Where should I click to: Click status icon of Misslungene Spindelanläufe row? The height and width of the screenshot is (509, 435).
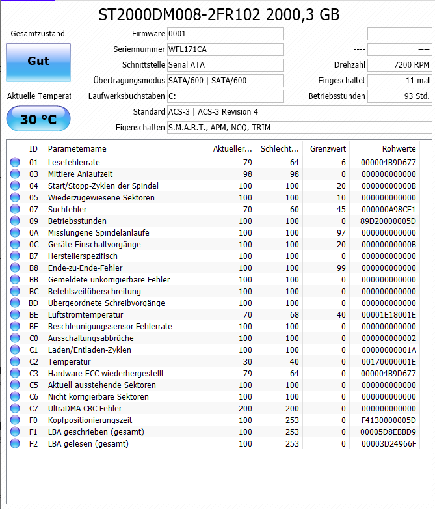(15, 232)
